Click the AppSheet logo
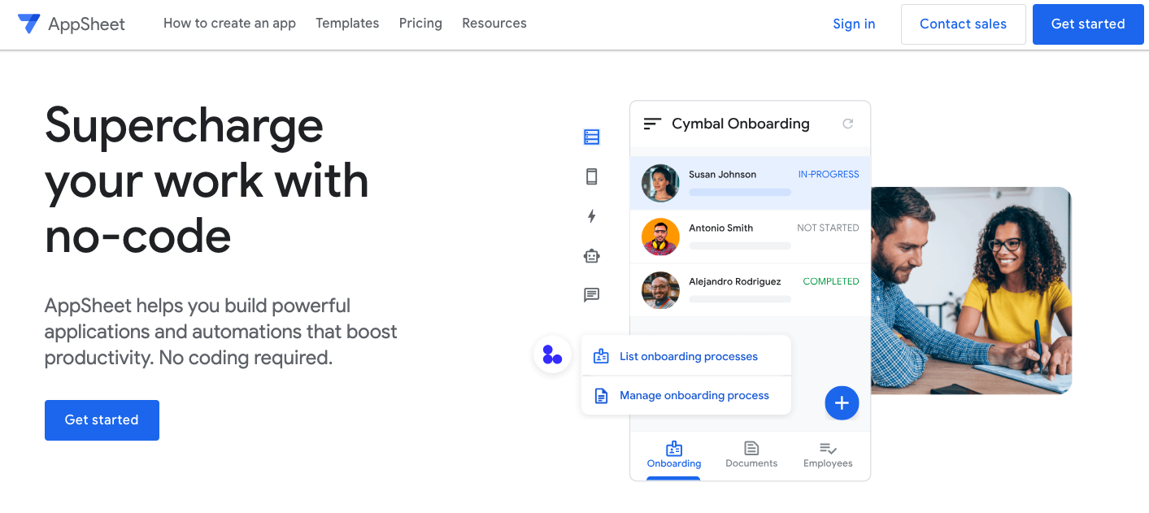 point(72,24)
